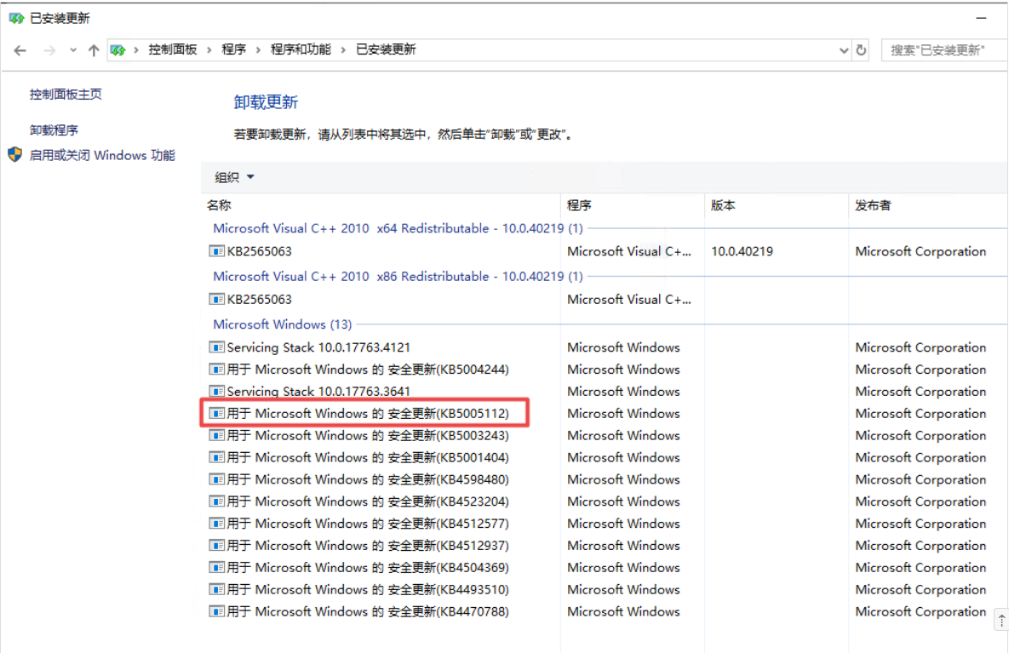Sort by the 发布者 column header
Viewport: 1009px width, 653px height.
pos(873,205)
